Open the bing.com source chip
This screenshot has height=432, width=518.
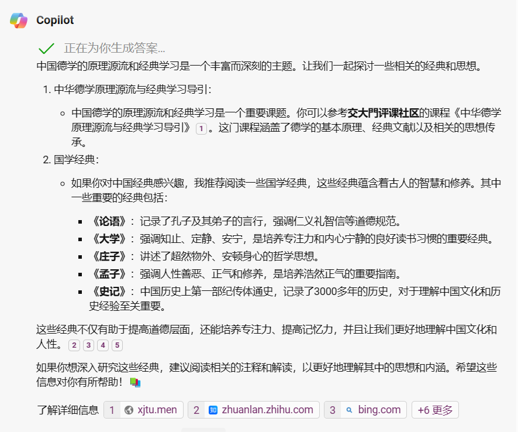click(365, 410)
